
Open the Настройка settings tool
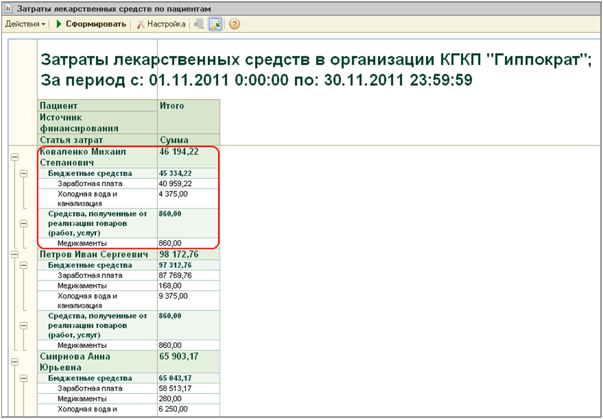tap(161, 24)
